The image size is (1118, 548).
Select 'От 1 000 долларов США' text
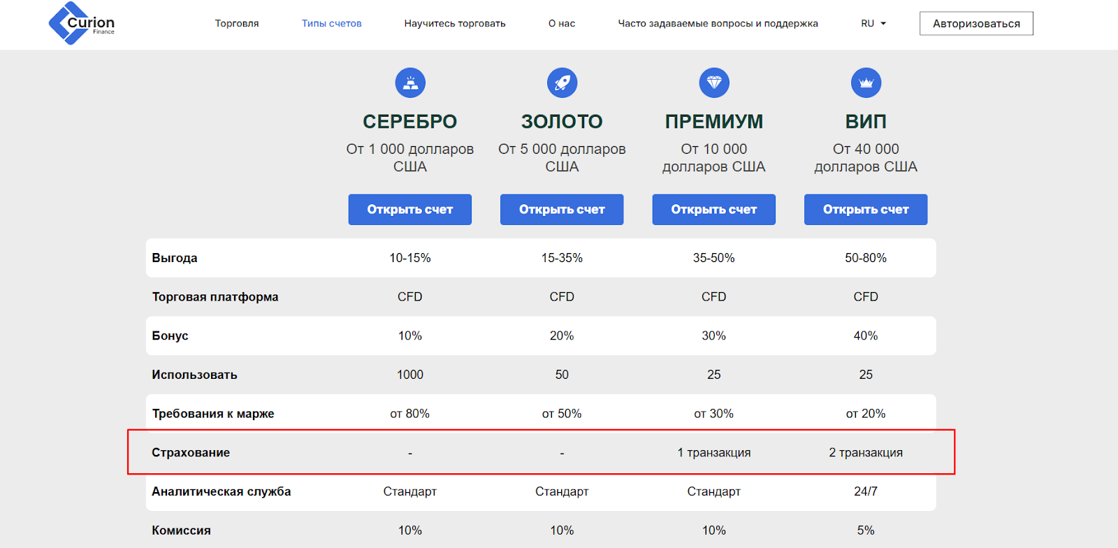pos(410,158)
